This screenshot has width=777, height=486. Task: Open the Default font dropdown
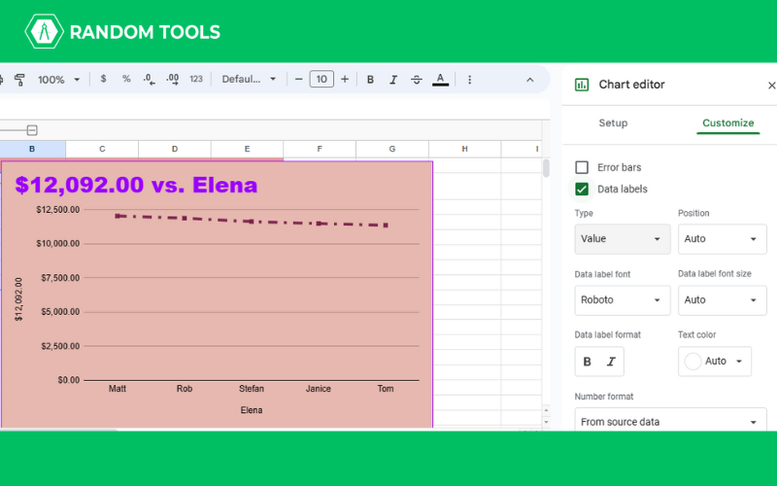(249, 80)
